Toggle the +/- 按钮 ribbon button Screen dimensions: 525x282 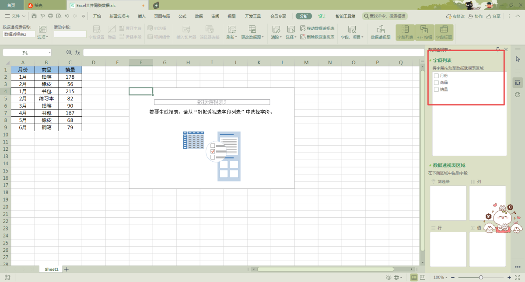[424, 32]
